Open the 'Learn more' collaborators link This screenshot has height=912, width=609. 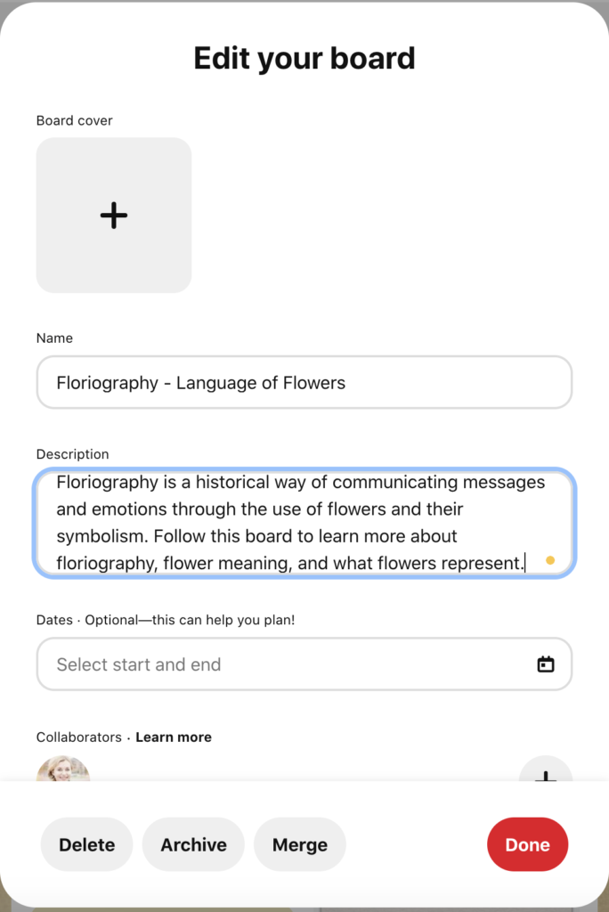[x=174, y=737]
